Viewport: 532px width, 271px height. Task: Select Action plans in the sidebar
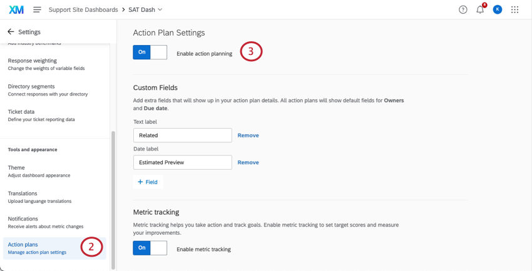[x=38, y=248]
